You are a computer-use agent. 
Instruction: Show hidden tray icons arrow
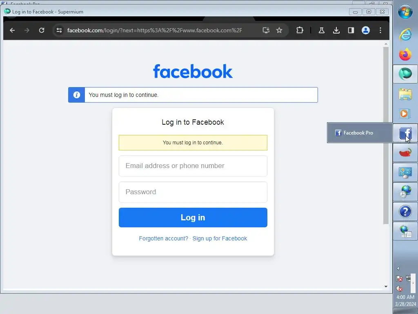398,268
